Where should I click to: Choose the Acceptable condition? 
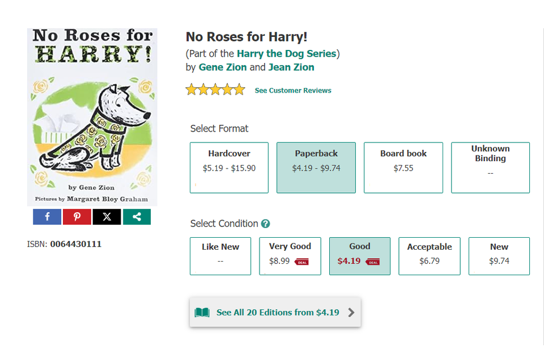click(x=429, y=256)
